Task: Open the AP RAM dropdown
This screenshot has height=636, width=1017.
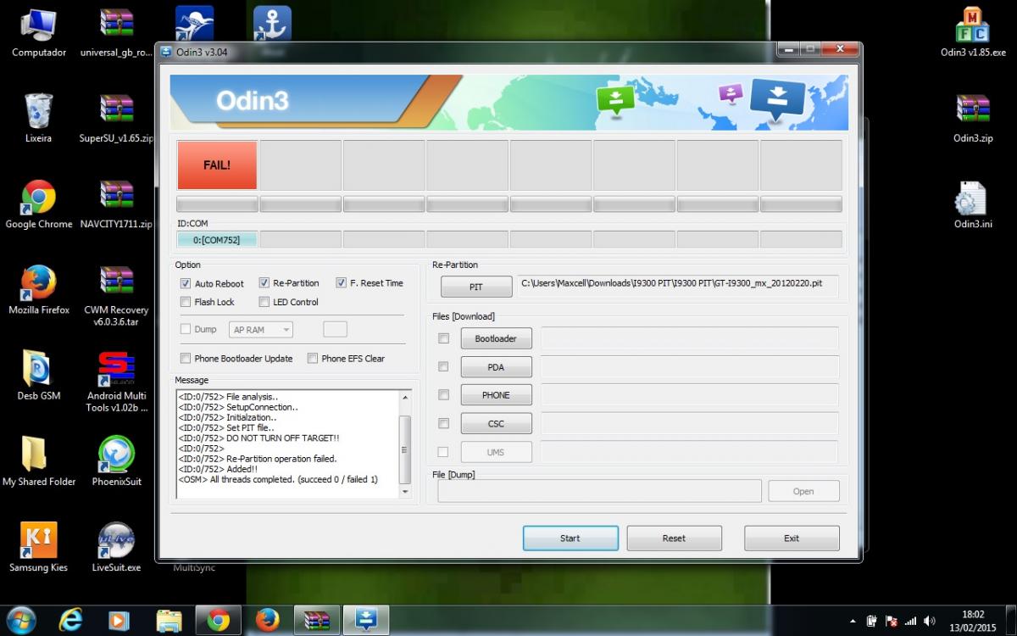Action: point(261,329)
